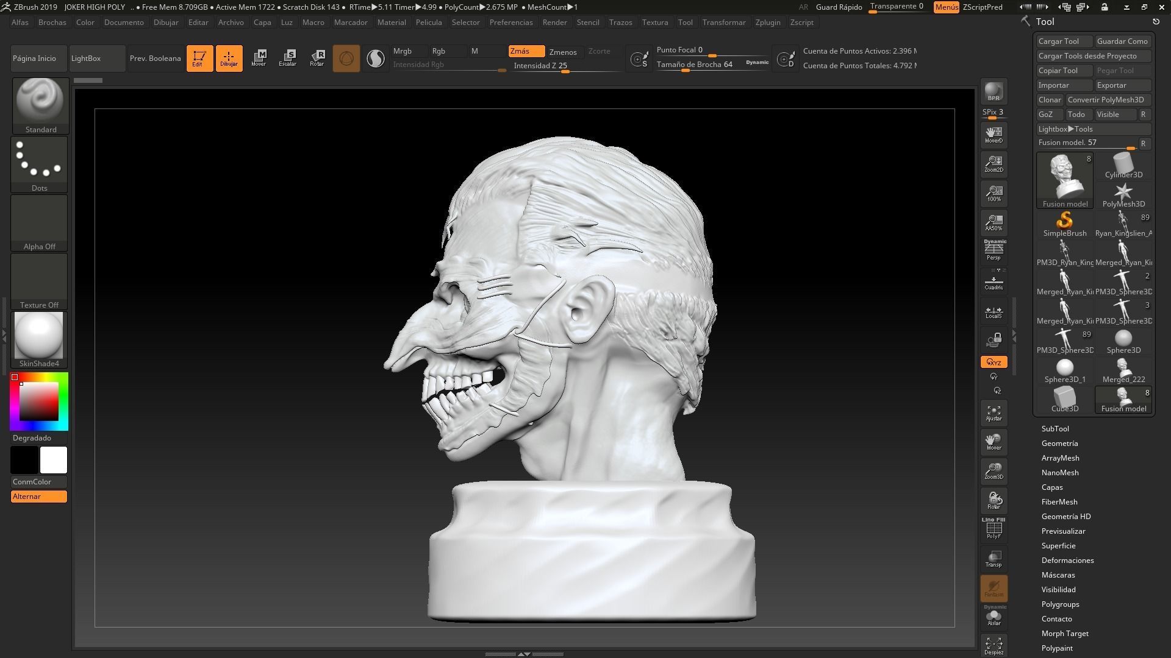Activate the Dibujar draw mode icon
1171x658 pixels.
229,58
